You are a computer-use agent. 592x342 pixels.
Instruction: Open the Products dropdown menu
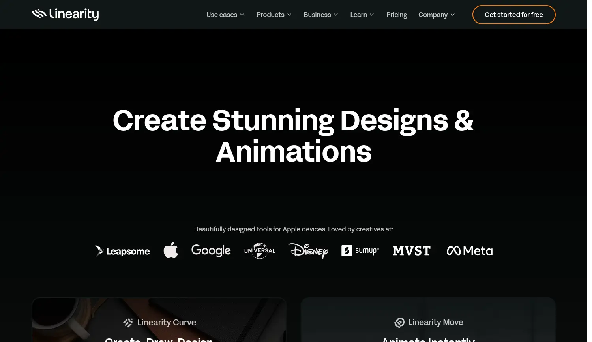coord(274,15)
